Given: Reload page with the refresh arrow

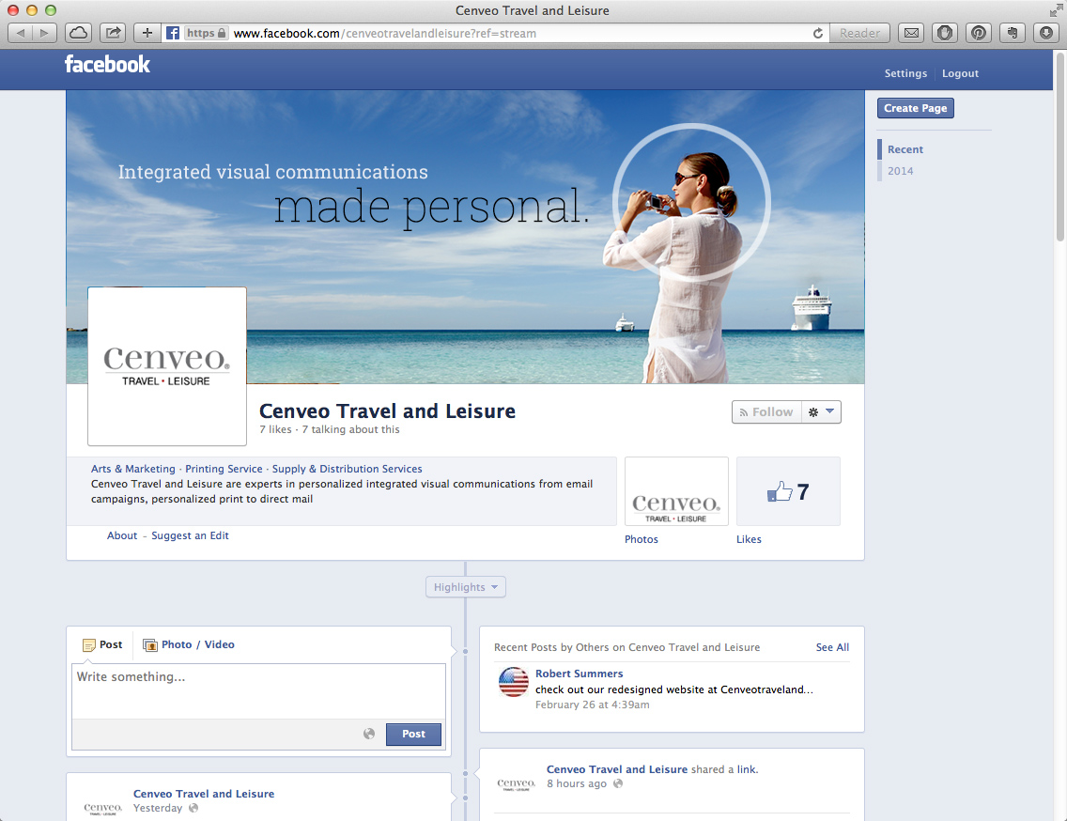Looking at the screenshot, I should click(818, 33).
